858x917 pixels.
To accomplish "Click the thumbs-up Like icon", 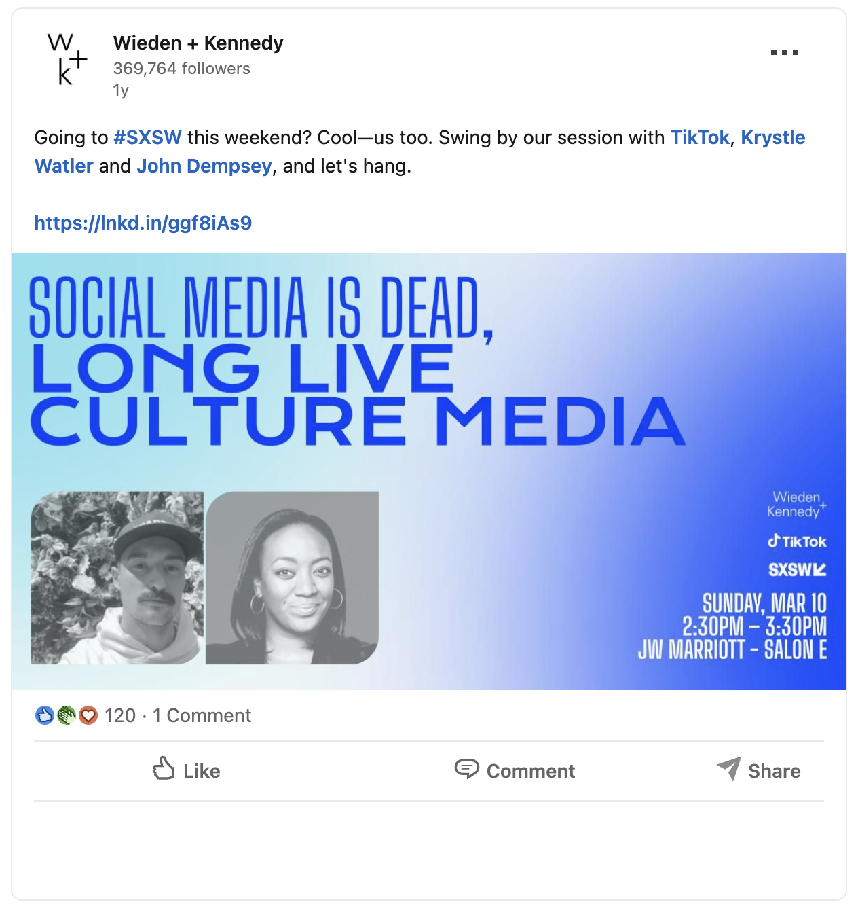I will click(x=164, y=769).
